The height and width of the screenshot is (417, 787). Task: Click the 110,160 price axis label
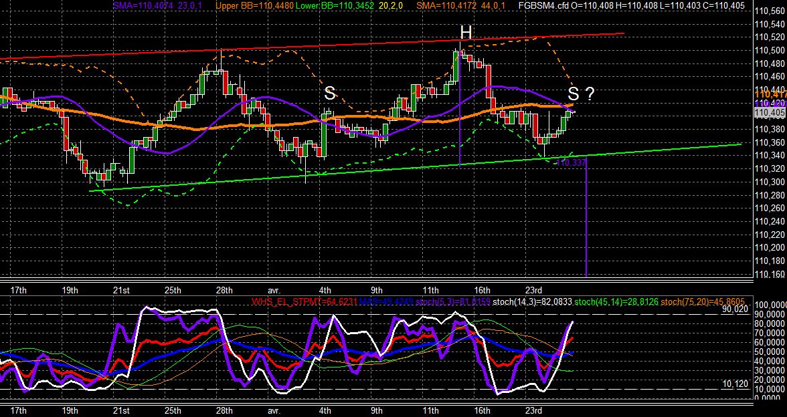tap(770, 274)
